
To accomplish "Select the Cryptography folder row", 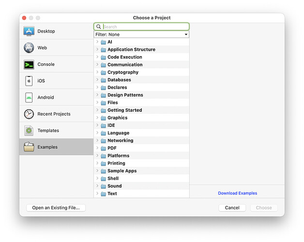I will pyautogui.click(x=122, y=72).
